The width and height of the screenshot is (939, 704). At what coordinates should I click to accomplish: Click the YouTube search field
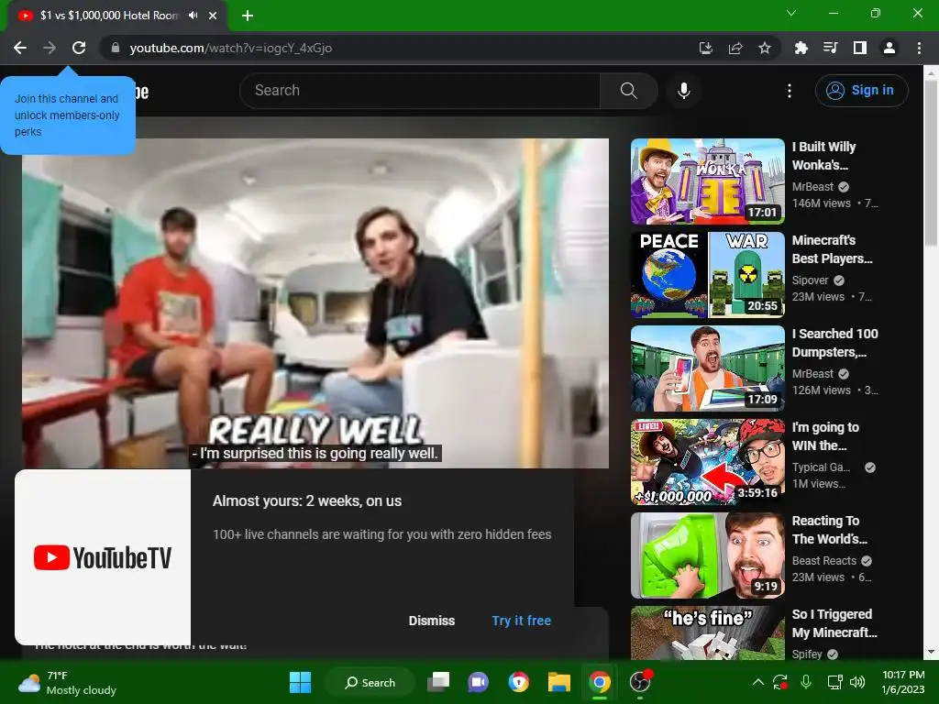[420, 91]
